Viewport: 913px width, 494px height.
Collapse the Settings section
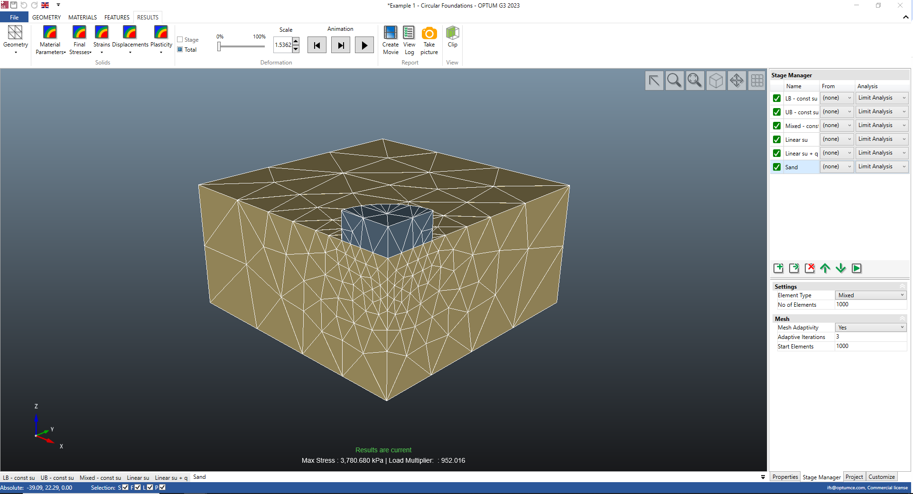(902, 287)
